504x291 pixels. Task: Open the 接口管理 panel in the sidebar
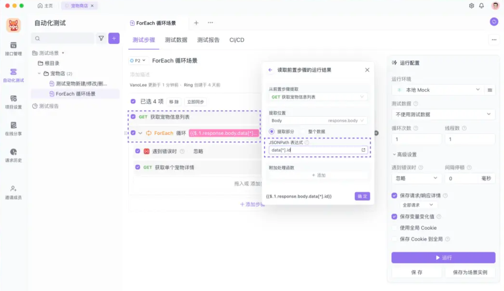pyautogui.click(x=14, y=49)
